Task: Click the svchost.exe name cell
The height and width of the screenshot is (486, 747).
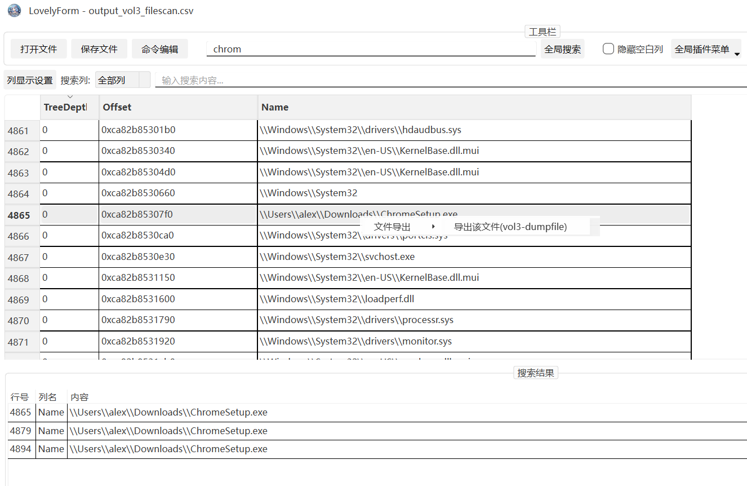Action: tap(474, 257)
